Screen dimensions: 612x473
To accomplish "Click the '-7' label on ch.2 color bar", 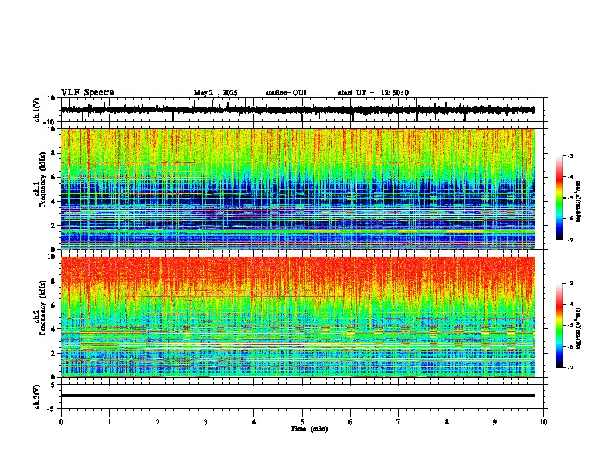I will point(569,368).
